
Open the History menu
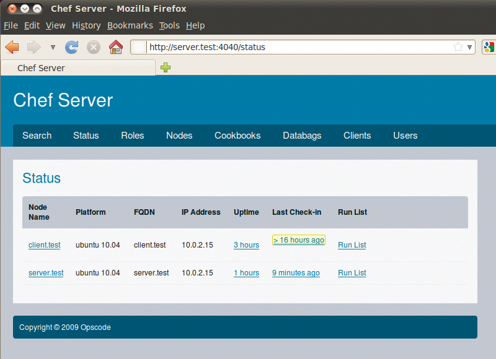pos(86,25)
